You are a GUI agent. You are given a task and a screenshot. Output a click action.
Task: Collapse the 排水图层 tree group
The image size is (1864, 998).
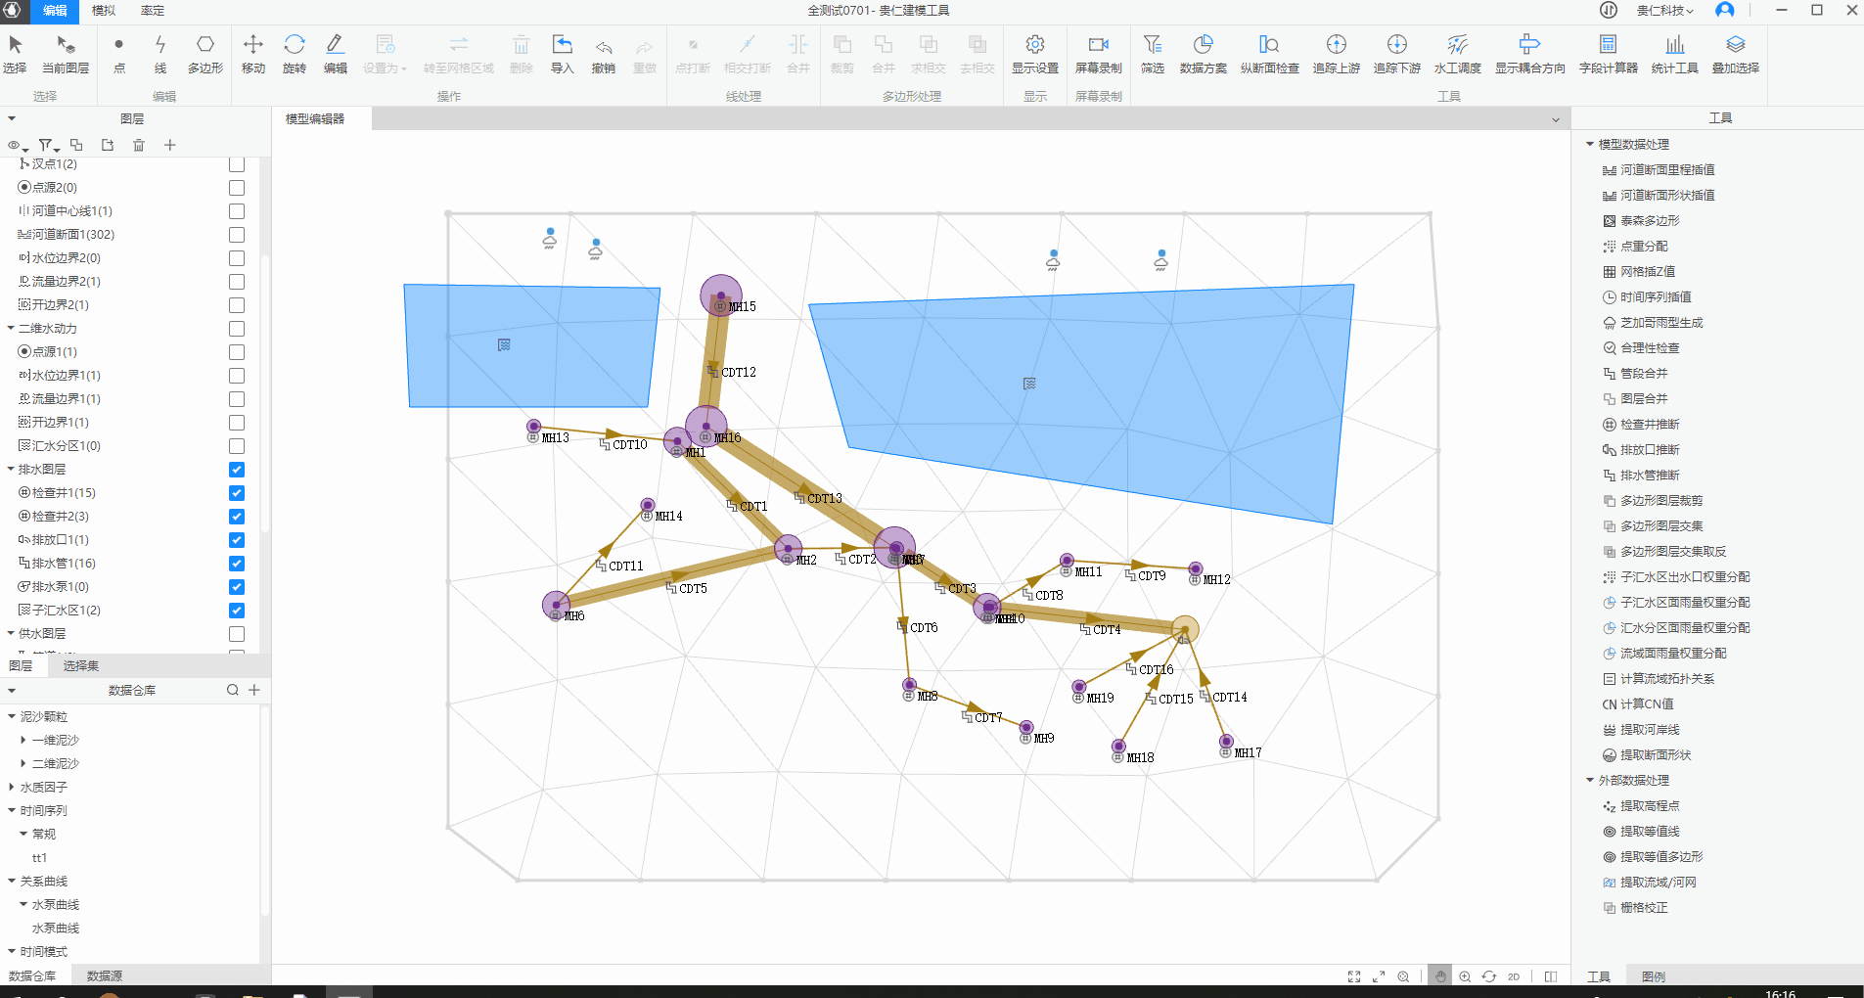pyautogui.click(x=11, y=469)
